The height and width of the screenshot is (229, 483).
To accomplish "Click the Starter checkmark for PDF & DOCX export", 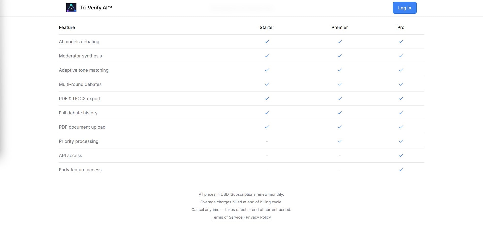I will (x=267, y=98).
